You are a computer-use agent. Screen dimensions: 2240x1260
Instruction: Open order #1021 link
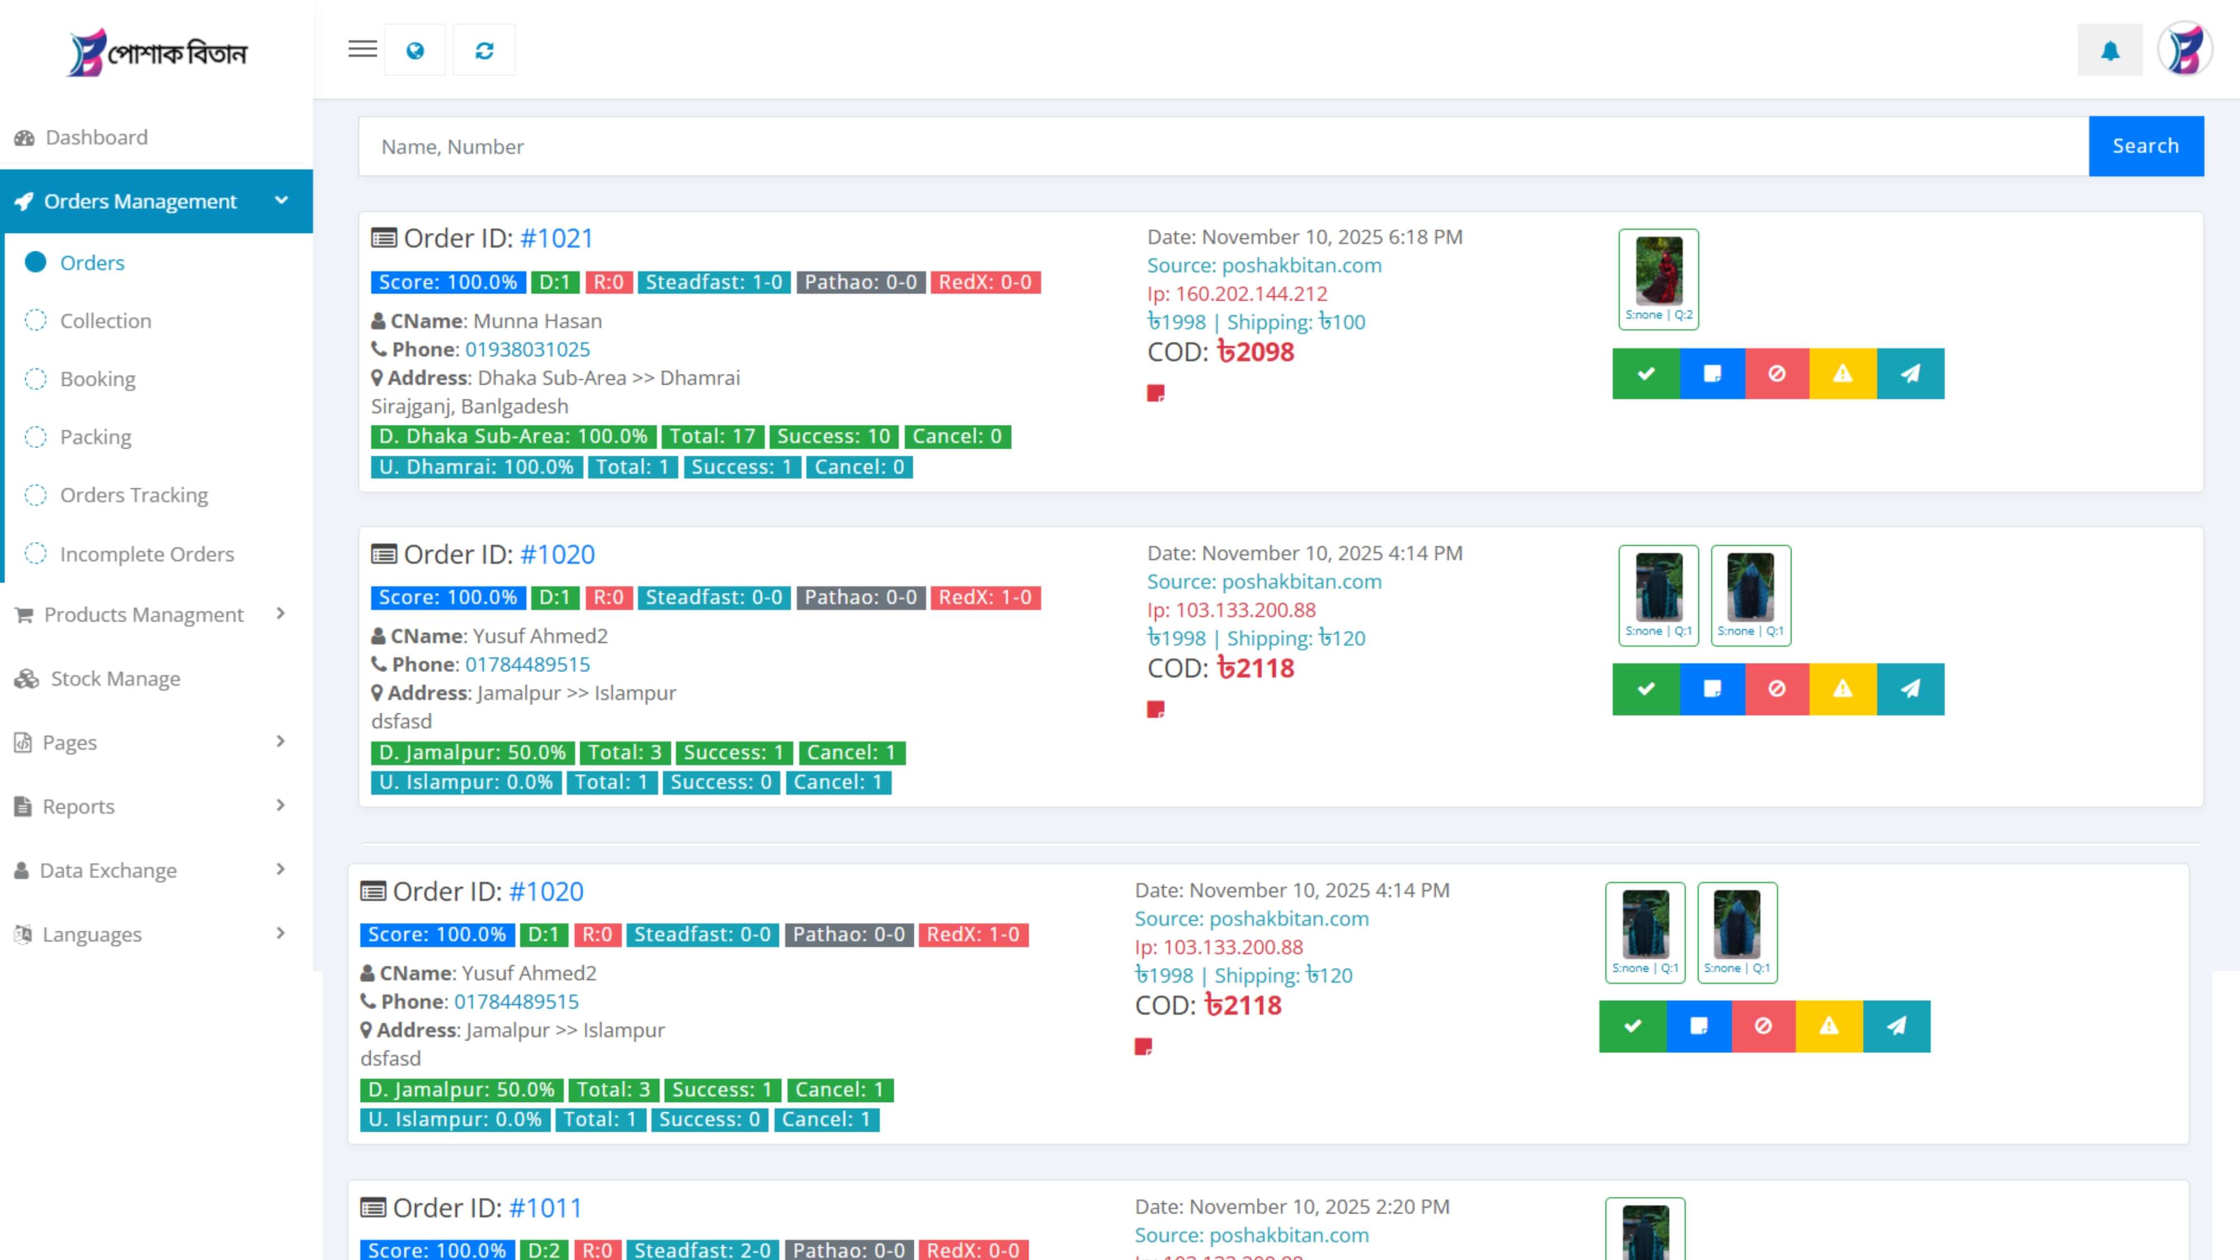click(557, 238)
